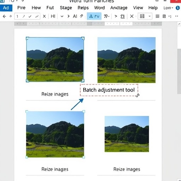This screenshot has height=181, width=181.
Task: Select the pen icon beside AI
Action: (82, 16)
